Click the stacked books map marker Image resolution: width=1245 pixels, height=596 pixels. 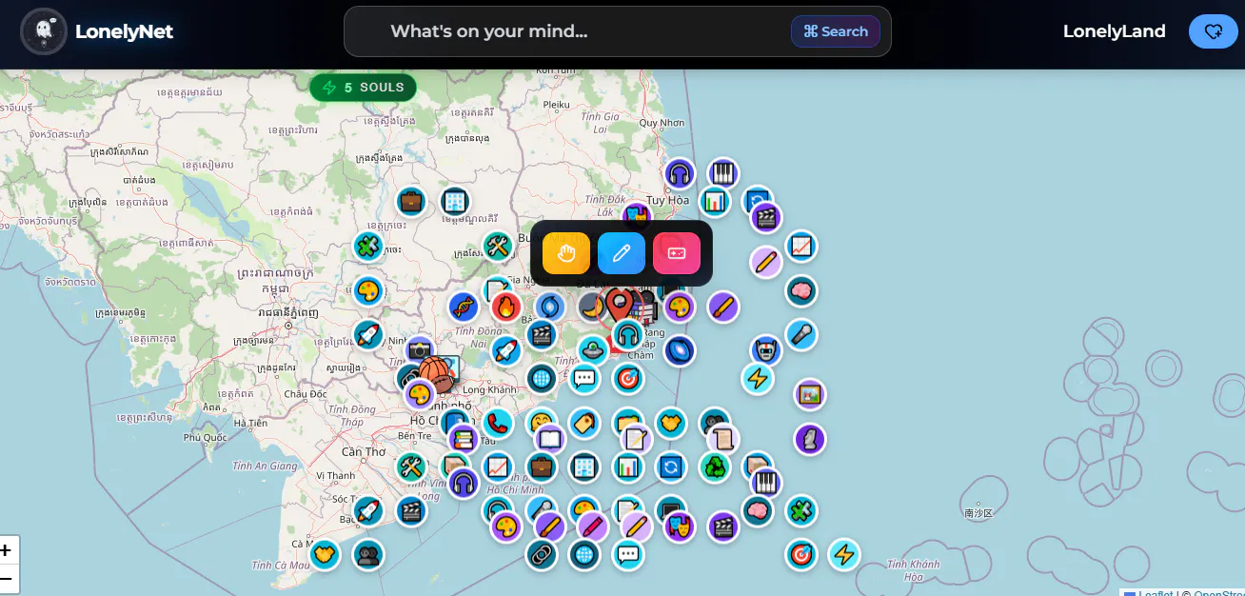point(464,439)
